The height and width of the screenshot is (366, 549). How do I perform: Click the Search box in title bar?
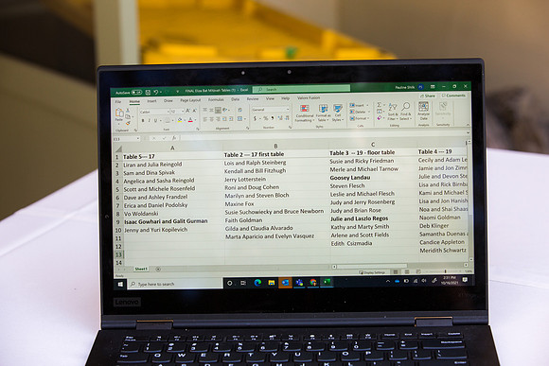click(301, 89)
